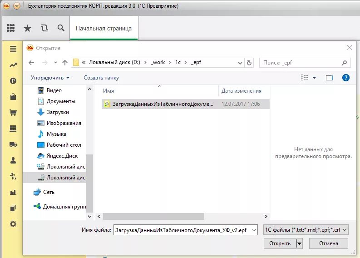The image size is (360, 258).
Task: Open the History icon in top toolbar
Action: (x=44, y=28)
